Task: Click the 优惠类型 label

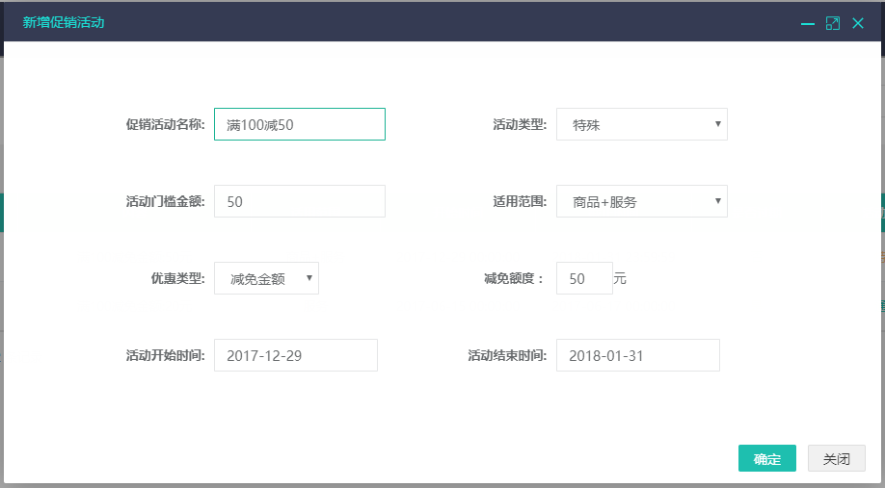Action: click(177, 278)
